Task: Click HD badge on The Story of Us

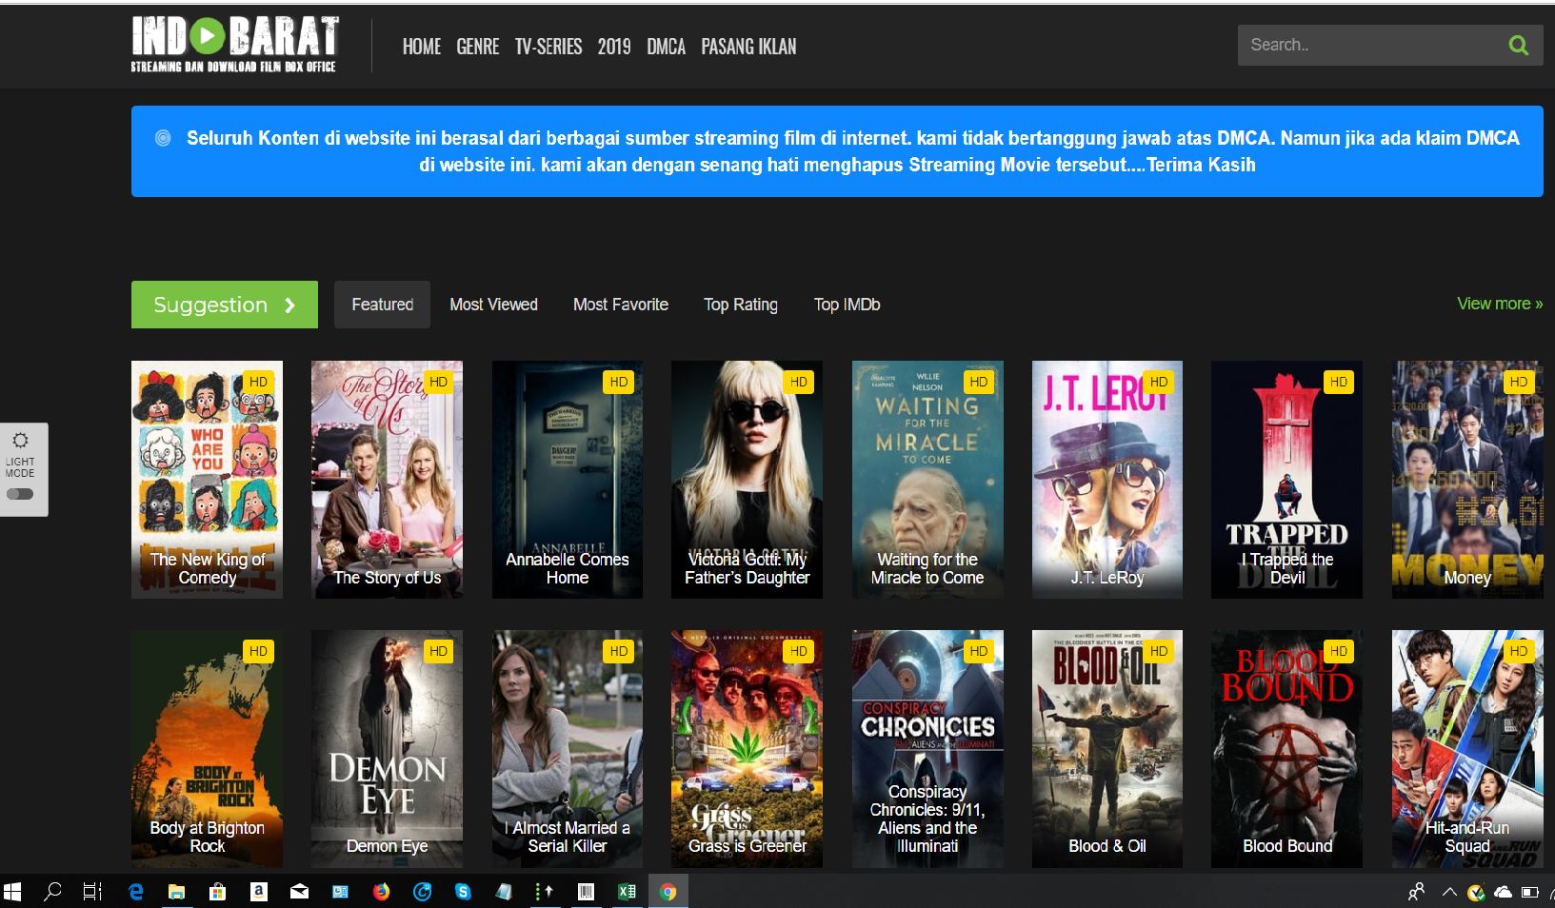Action: pos(438,382)
